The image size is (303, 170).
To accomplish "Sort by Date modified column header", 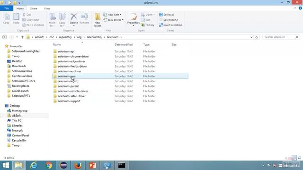I will [x=124, y=44].
